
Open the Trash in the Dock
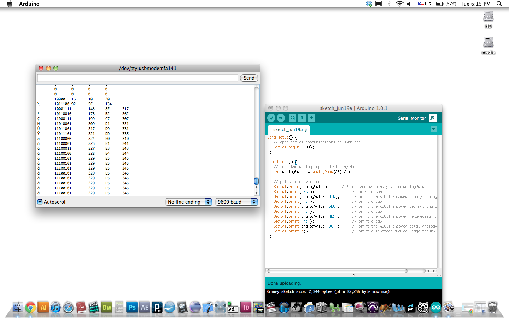[492, 307]
